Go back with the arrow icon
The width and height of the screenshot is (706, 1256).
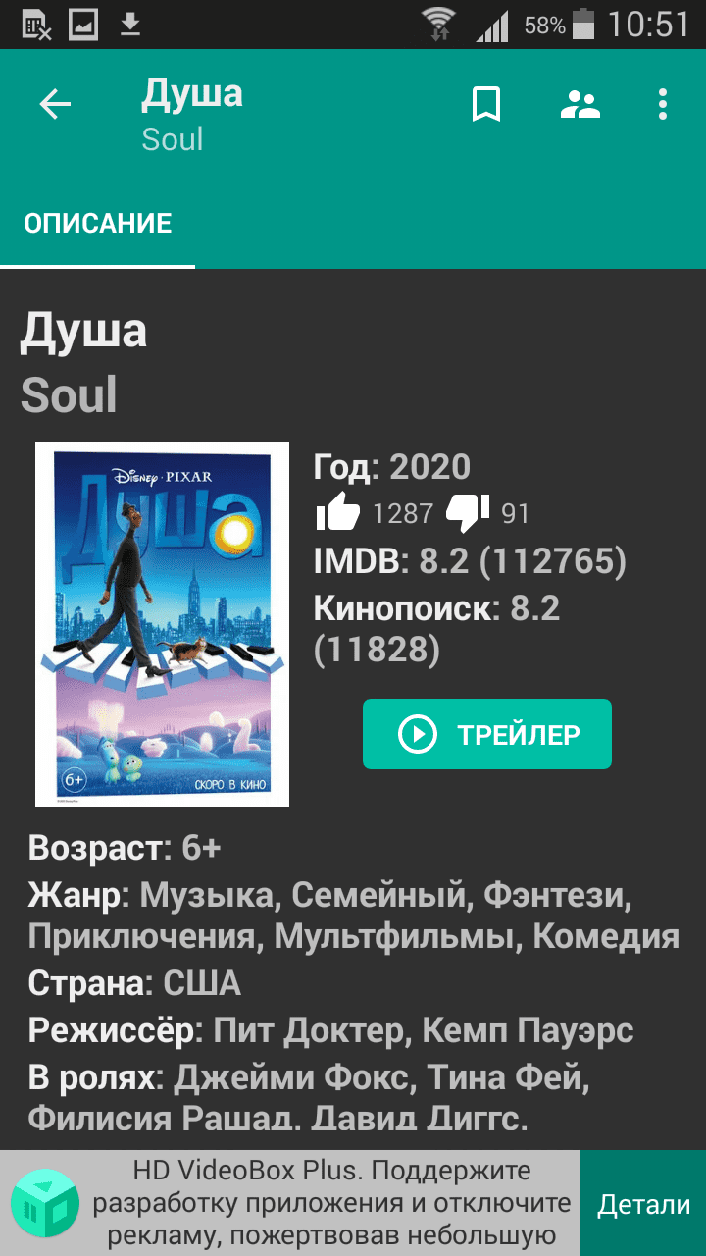point(55,104)
